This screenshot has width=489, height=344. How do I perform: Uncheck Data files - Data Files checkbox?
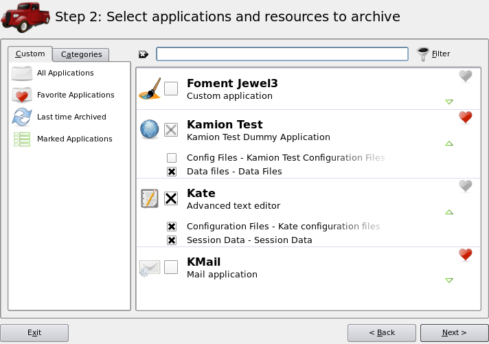pos(172,172)
